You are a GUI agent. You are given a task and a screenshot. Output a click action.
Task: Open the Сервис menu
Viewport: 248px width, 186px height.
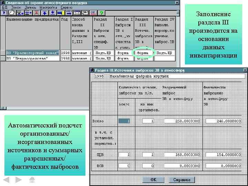pos(66,8)
